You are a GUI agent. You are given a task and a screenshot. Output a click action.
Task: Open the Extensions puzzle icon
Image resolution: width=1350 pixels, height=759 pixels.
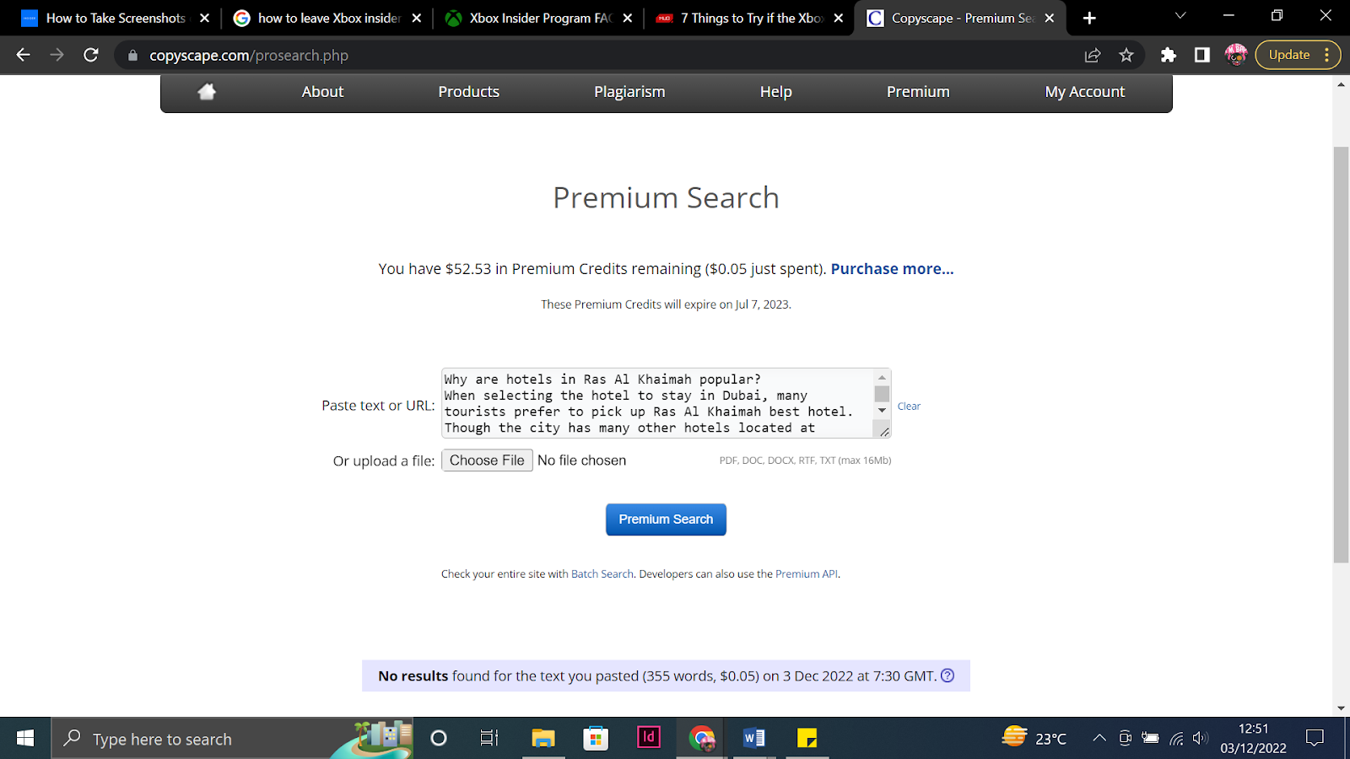pos(1169,55)
